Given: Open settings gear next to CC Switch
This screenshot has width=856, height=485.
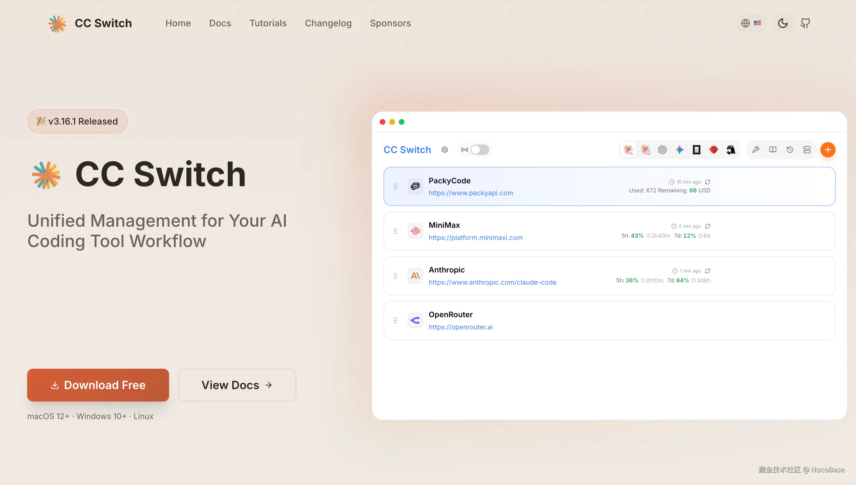Looking at the screenshot, I should point(444,150).
